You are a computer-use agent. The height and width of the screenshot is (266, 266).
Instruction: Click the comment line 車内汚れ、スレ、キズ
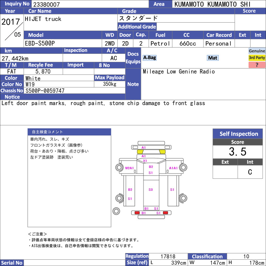click(x=50, y=139)
